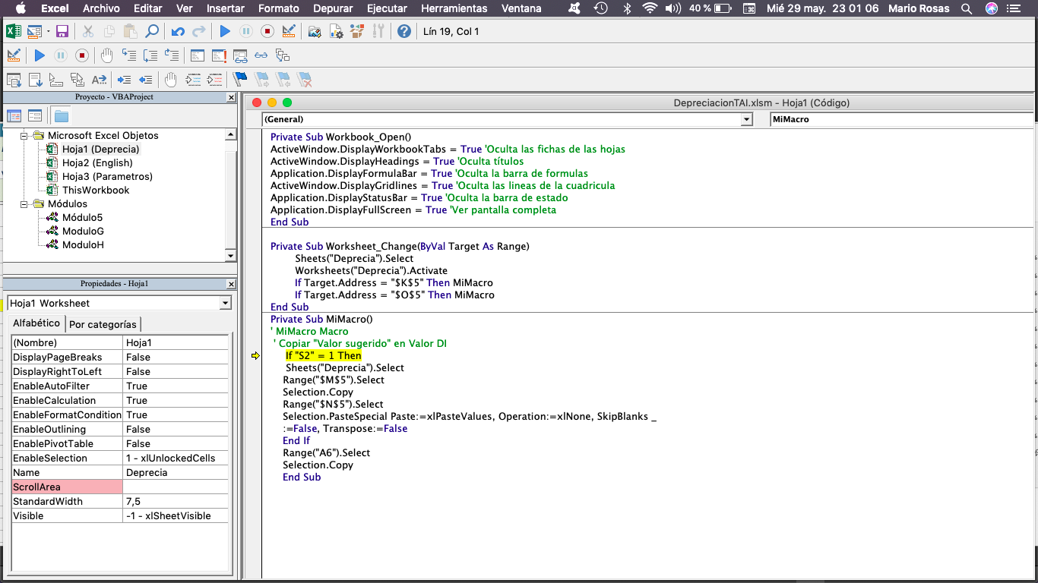Open the Toolbox wrench icon
Viewport: 1038px width, 583px height.
pos(378,31)
